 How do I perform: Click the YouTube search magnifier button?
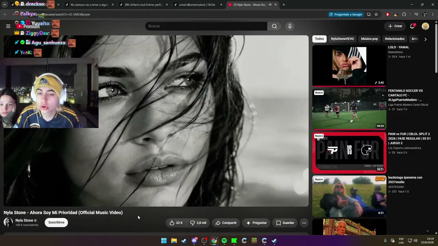274,26
